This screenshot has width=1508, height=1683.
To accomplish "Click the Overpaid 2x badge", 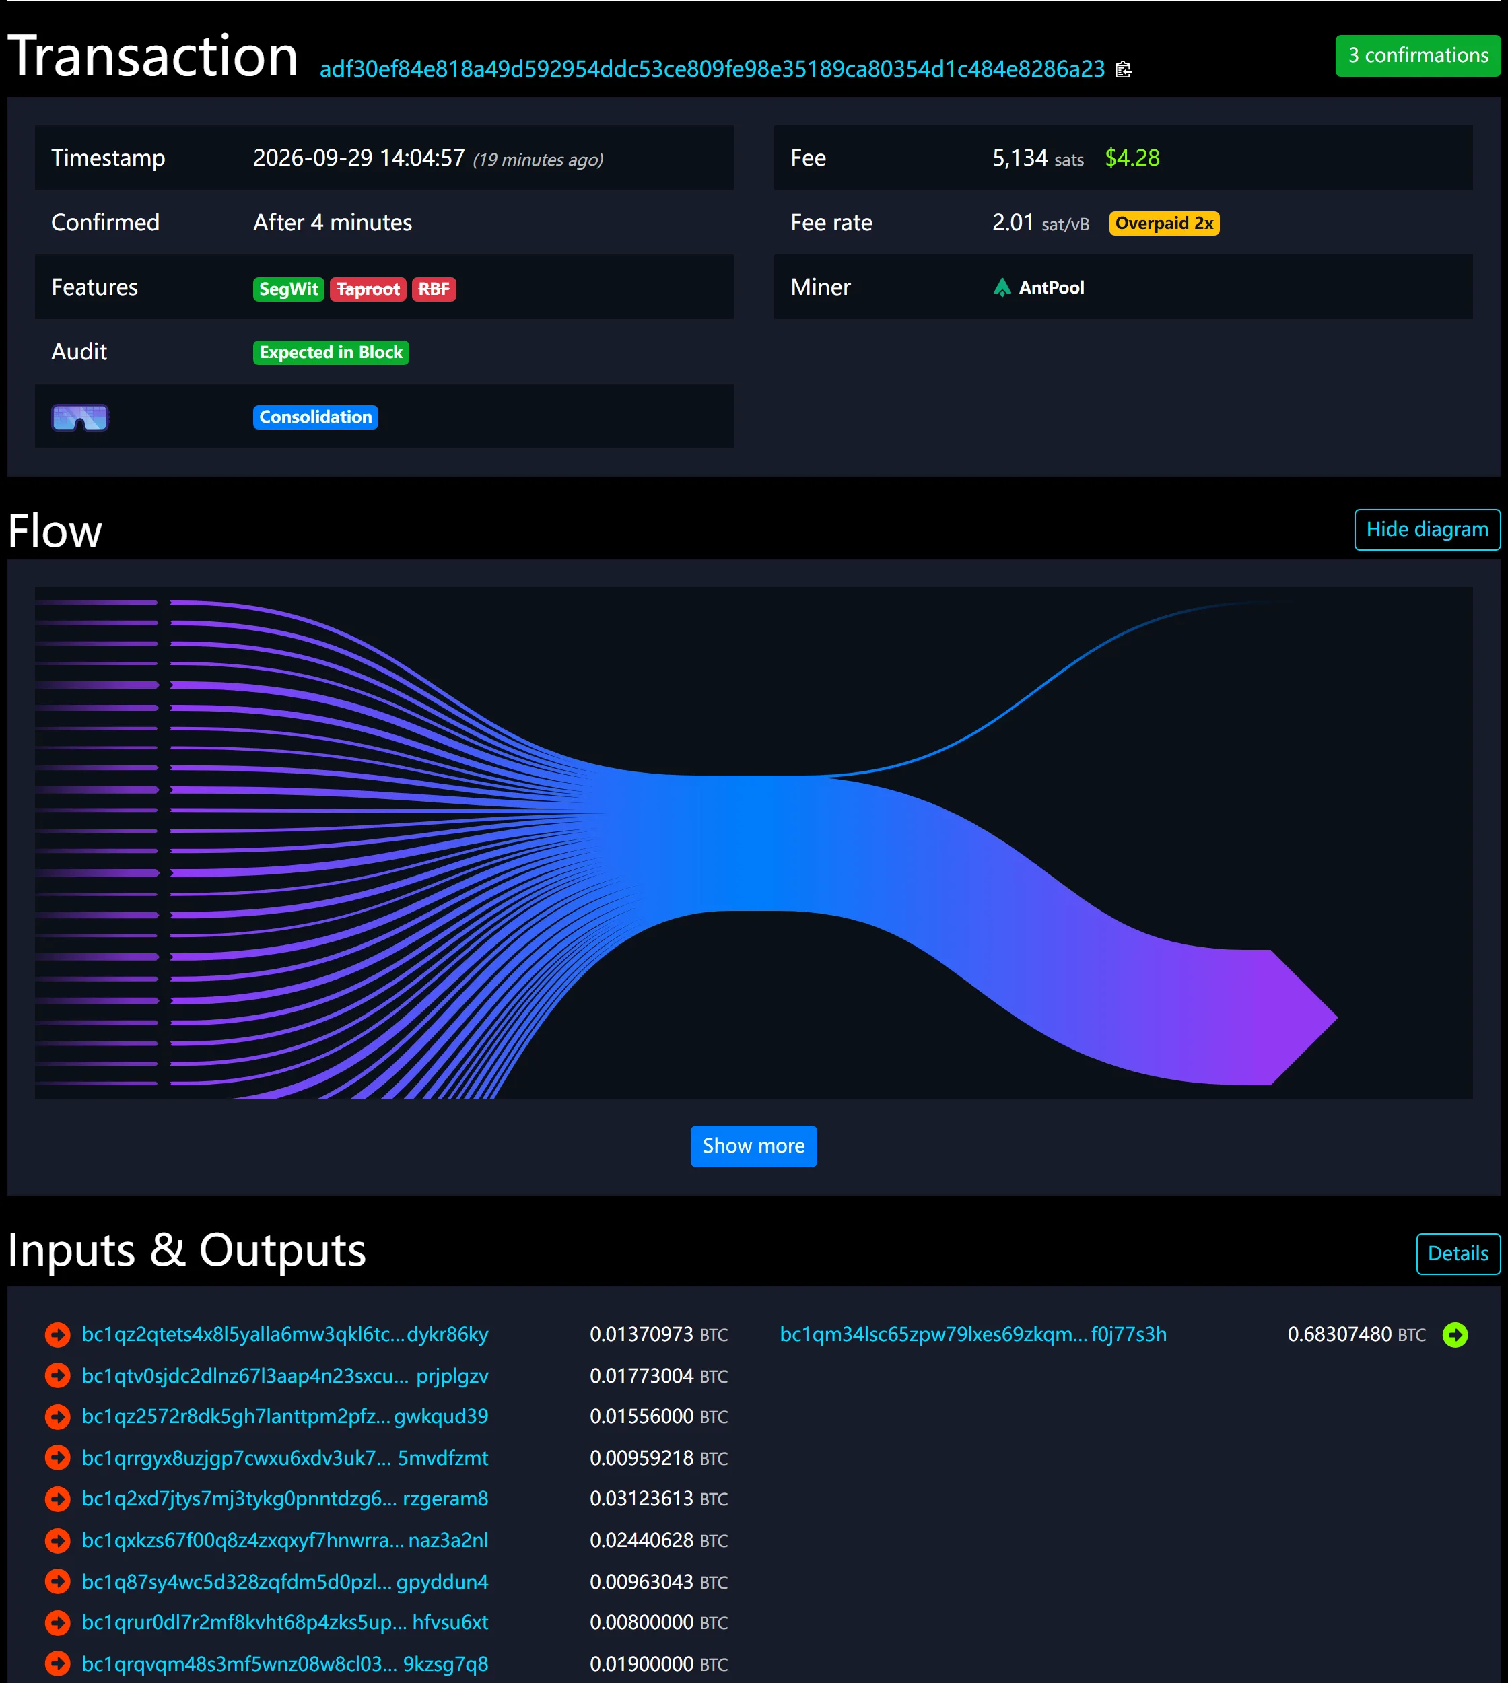I will tap(1164, 223).
